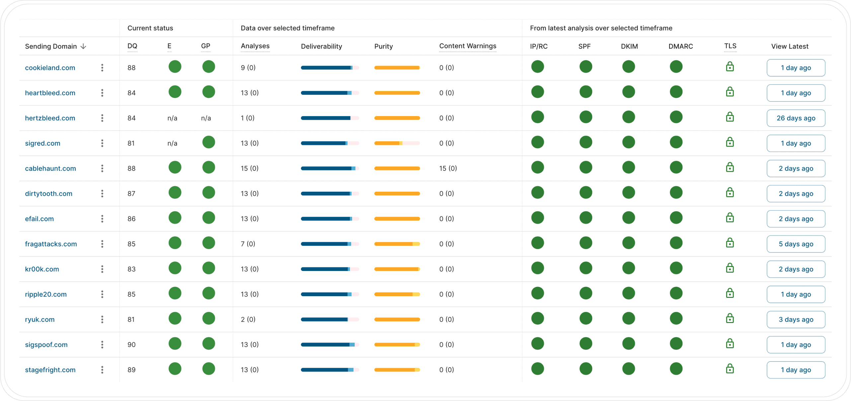Expand the options menu for ripple20.com

pyautogui.click(x=102, y=294)
